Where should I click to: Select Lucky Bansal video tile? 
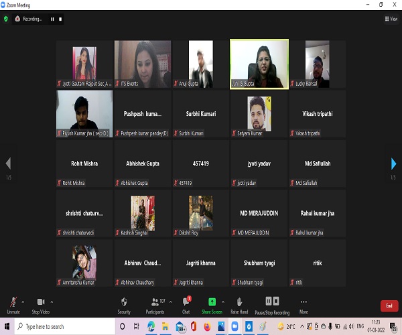click(318, 64)
